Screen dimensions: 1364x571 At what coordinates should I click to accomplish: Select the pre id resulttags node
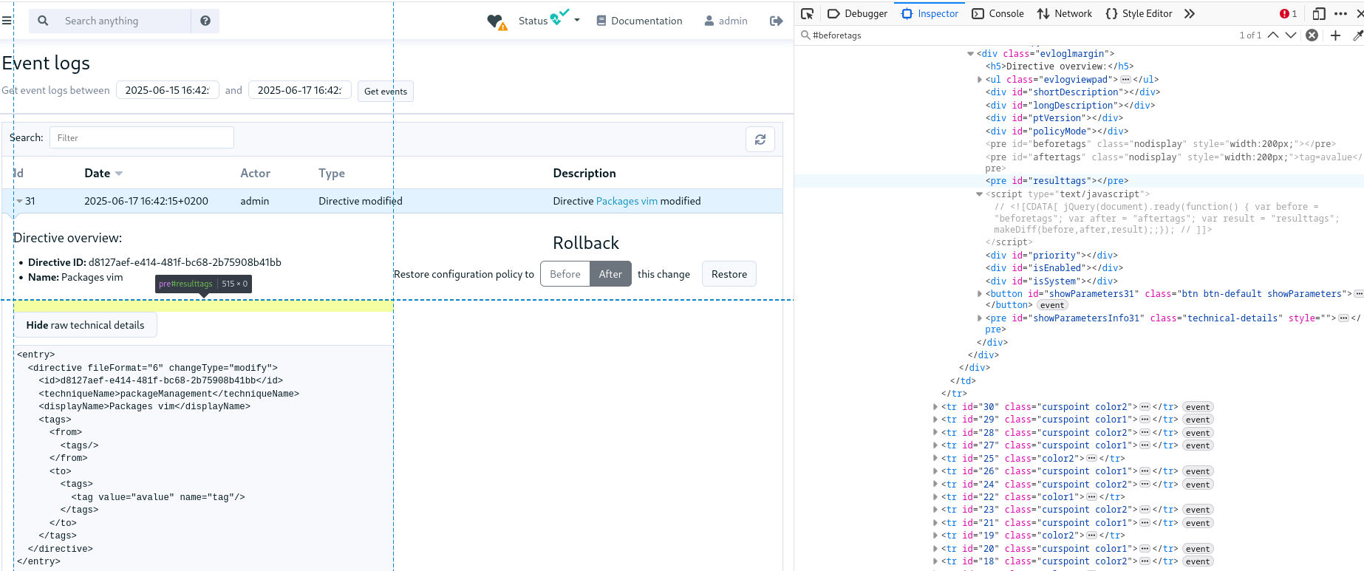pyautogui.click(x=1057, y=180)
